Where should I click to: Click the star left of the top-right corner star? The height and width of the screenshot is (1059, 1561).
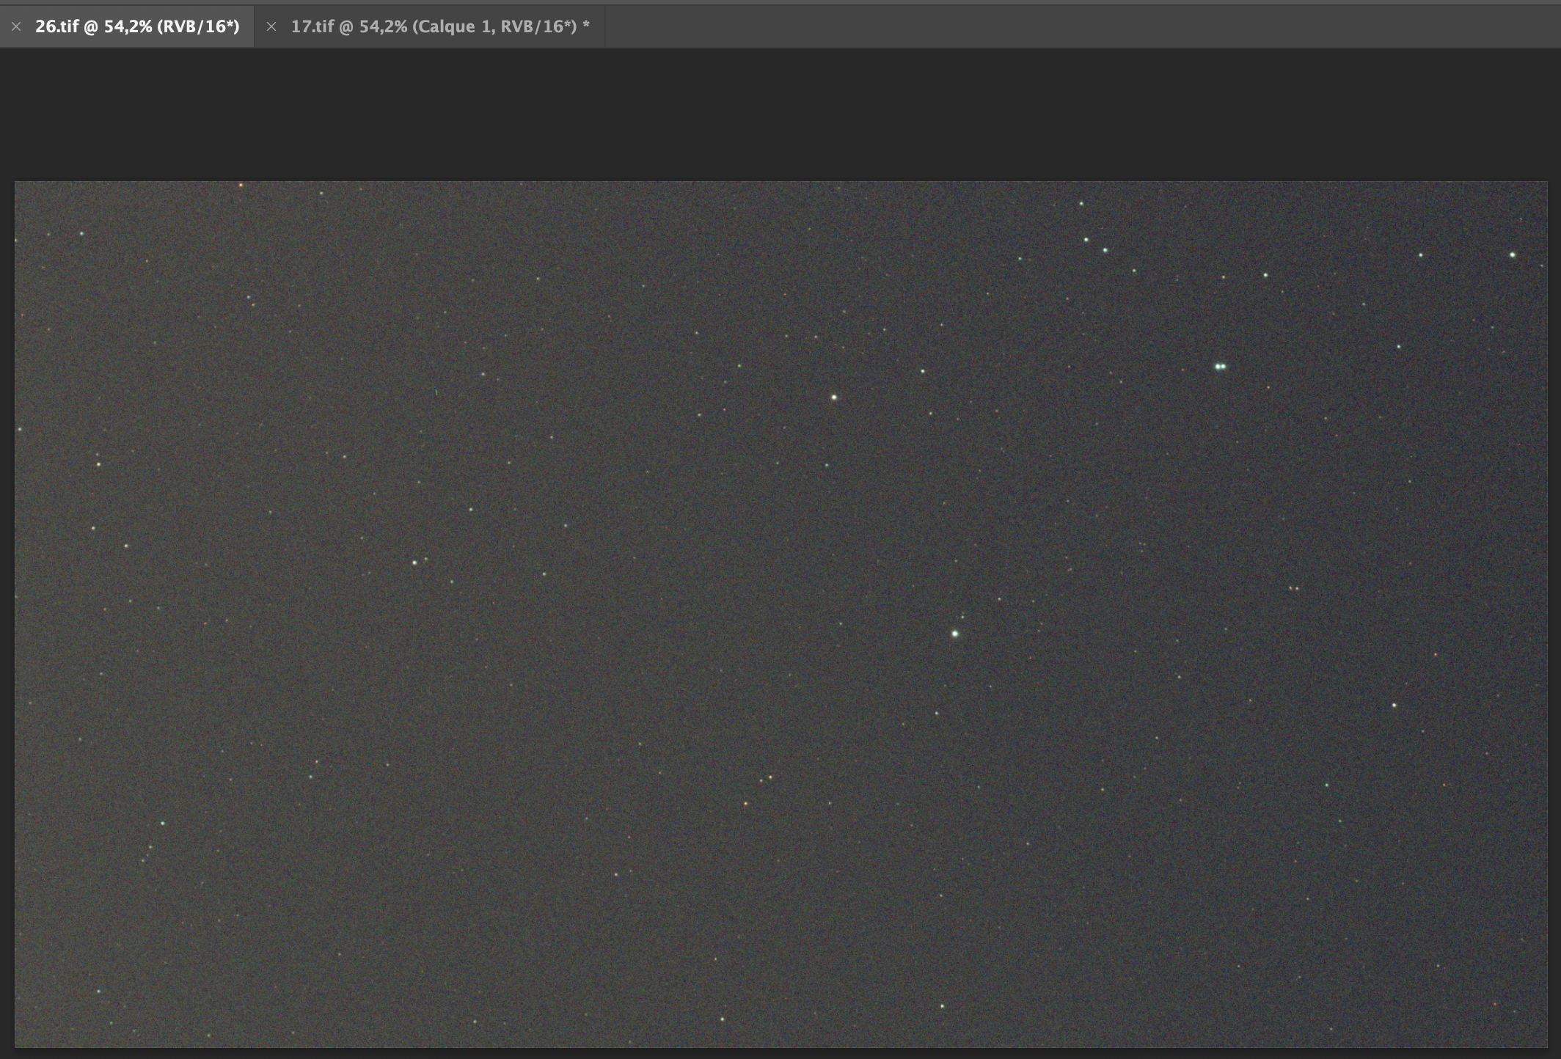[1420, 255]
